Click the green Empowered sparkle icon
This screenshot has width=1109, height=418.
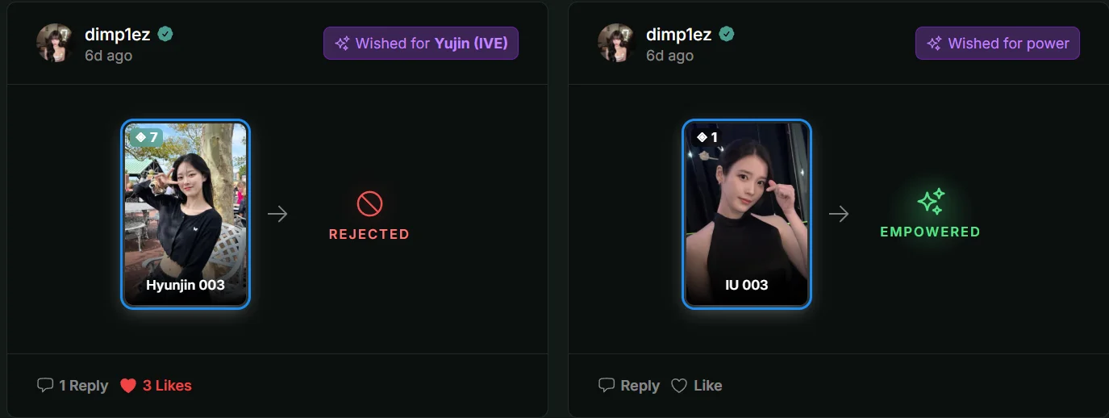[931, 202]
